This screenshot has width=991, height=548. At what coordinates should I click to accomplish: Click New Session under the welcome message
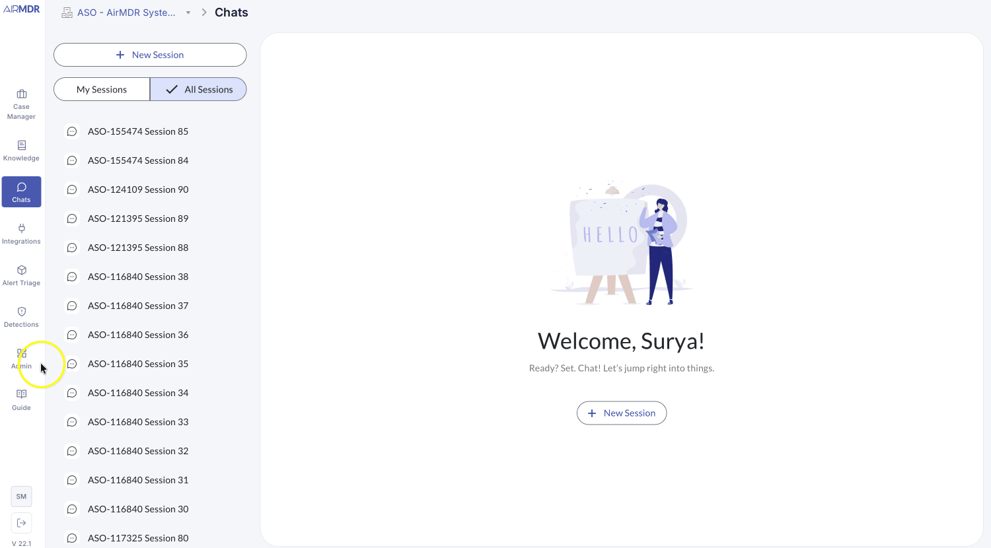[622, 413]
